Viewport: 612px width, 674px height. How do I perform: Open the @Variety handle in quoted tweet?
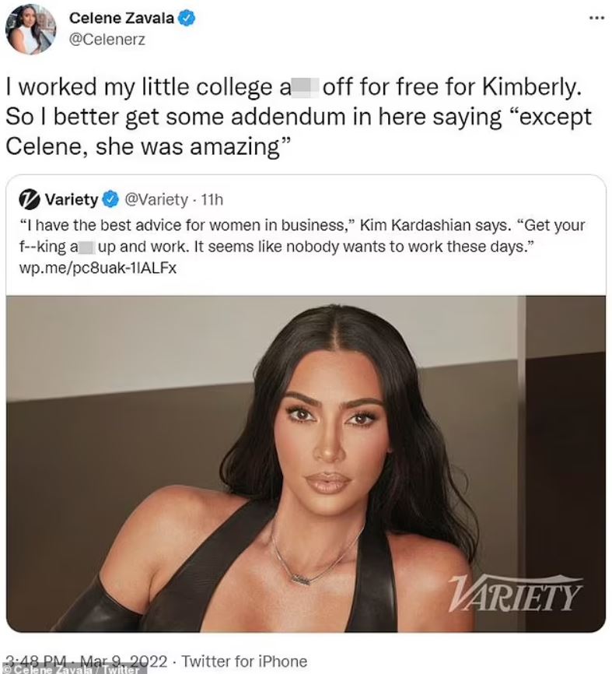156,200
